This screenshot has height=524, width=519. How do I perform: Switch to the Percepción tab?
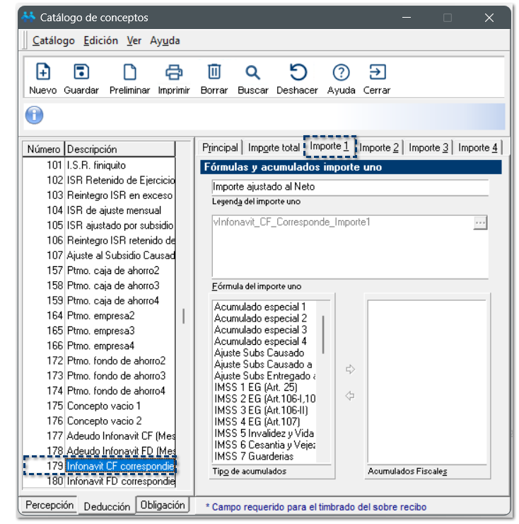[x=49, y=505]
